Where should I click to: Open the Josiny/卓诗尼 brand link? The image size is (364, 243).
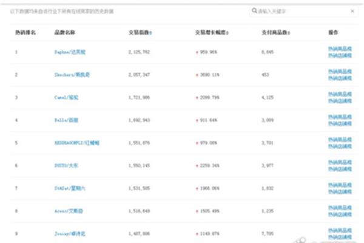click(70, 233)
